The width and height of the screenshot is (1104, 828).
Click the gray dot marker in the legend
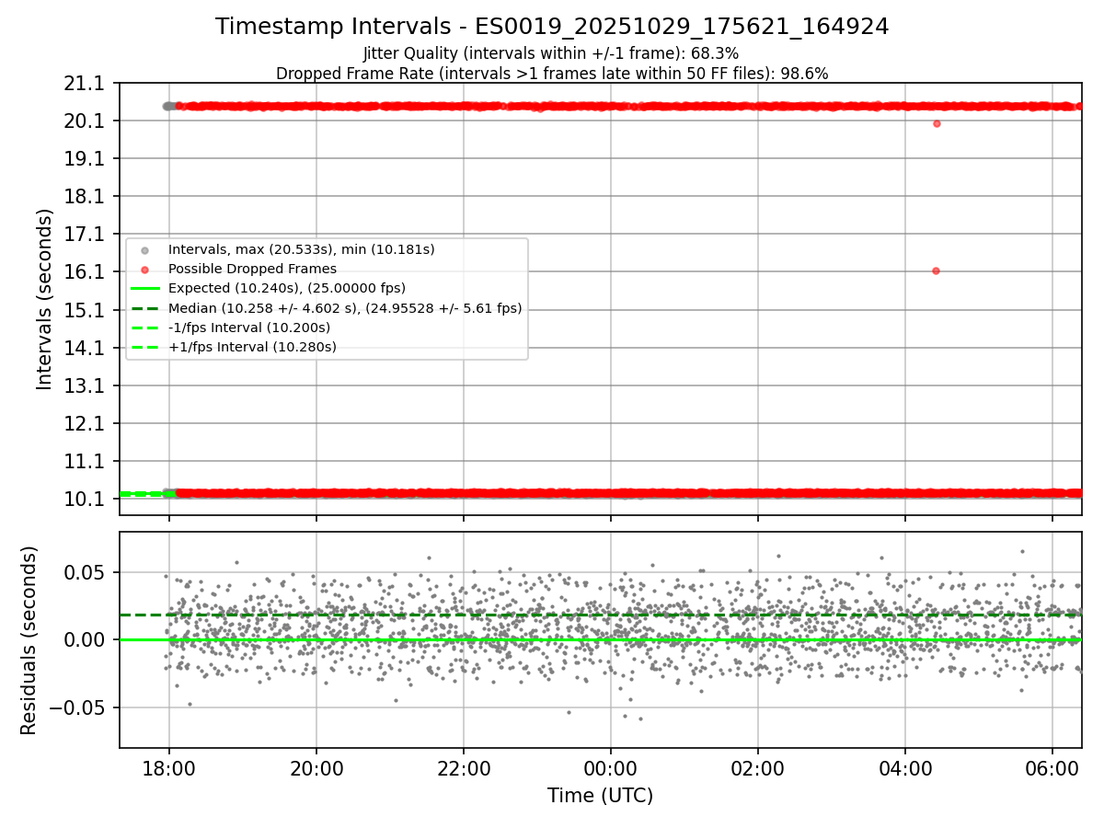(144, 250)
